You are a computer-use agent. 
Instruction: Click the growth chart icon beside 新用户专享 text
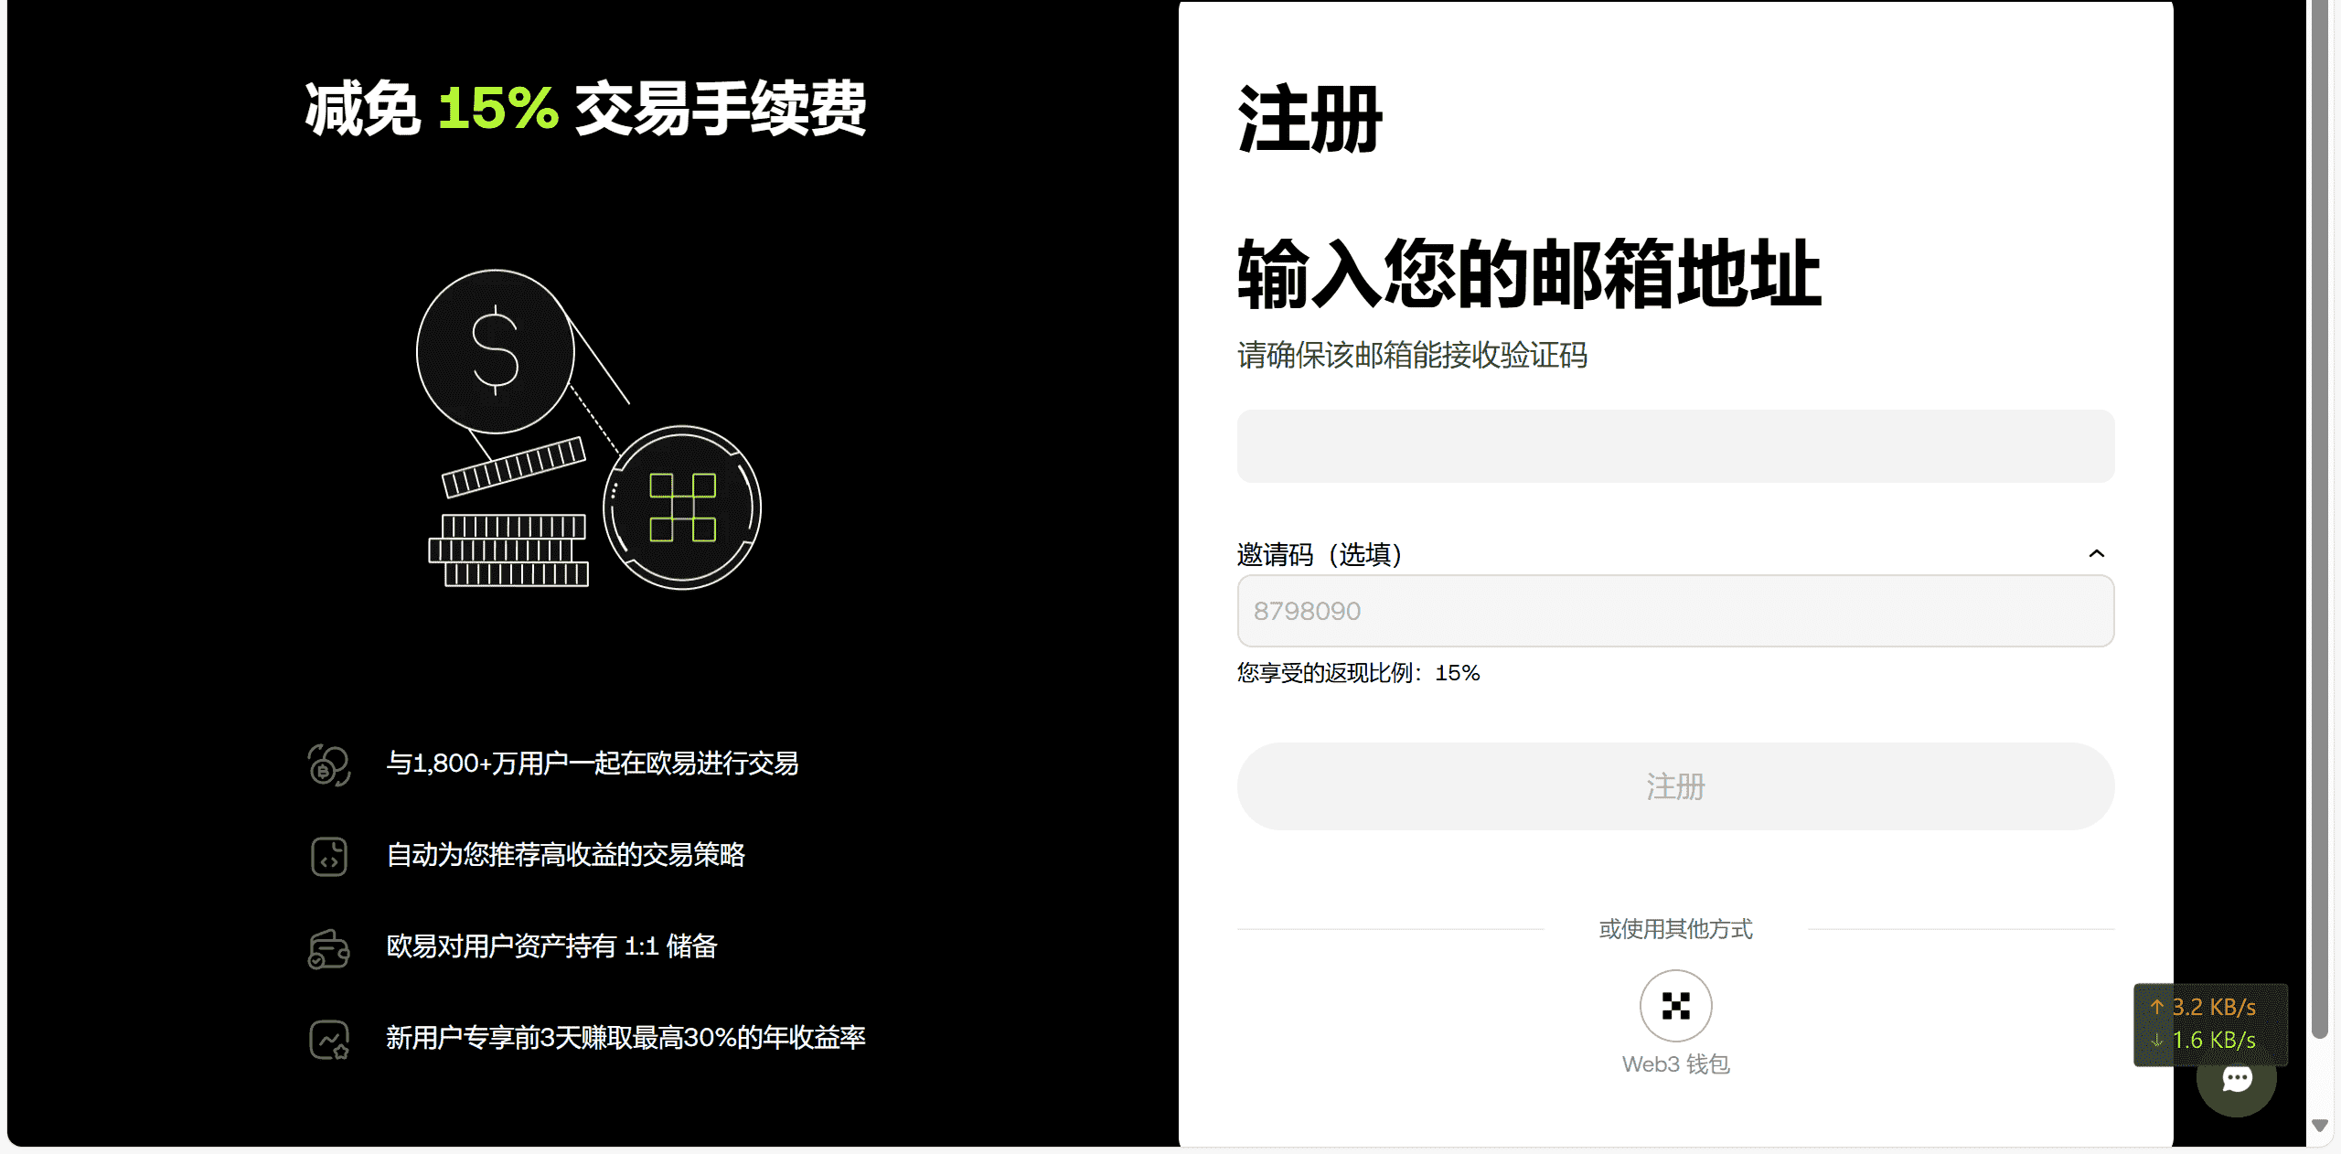pyautogui.click(x=329, y=1040)
